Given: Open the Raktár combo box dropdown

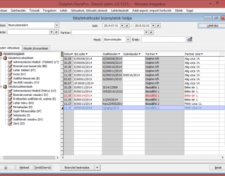Looking at the screenshot, I should pos(52,32).
